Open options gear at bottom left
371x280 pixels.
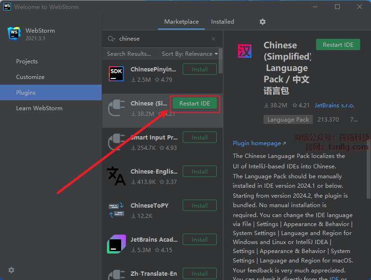coord(11,270)
